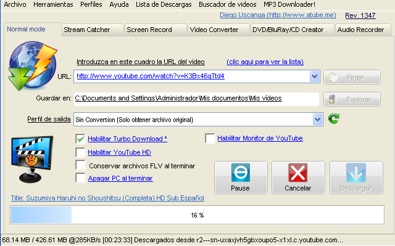Image resolution: width=395 pixels, height=246 pixels.
Task: Open the Herramientas menu
Action: (x=53, y=4)
